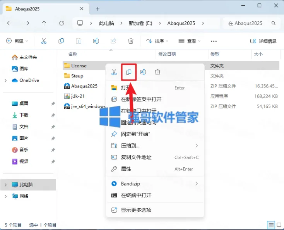Image resolution: width=284 pixels, height=230 pixels.
Task: Expand chevron after Abaqus2025 in address bar
Action: coord(203,23)
